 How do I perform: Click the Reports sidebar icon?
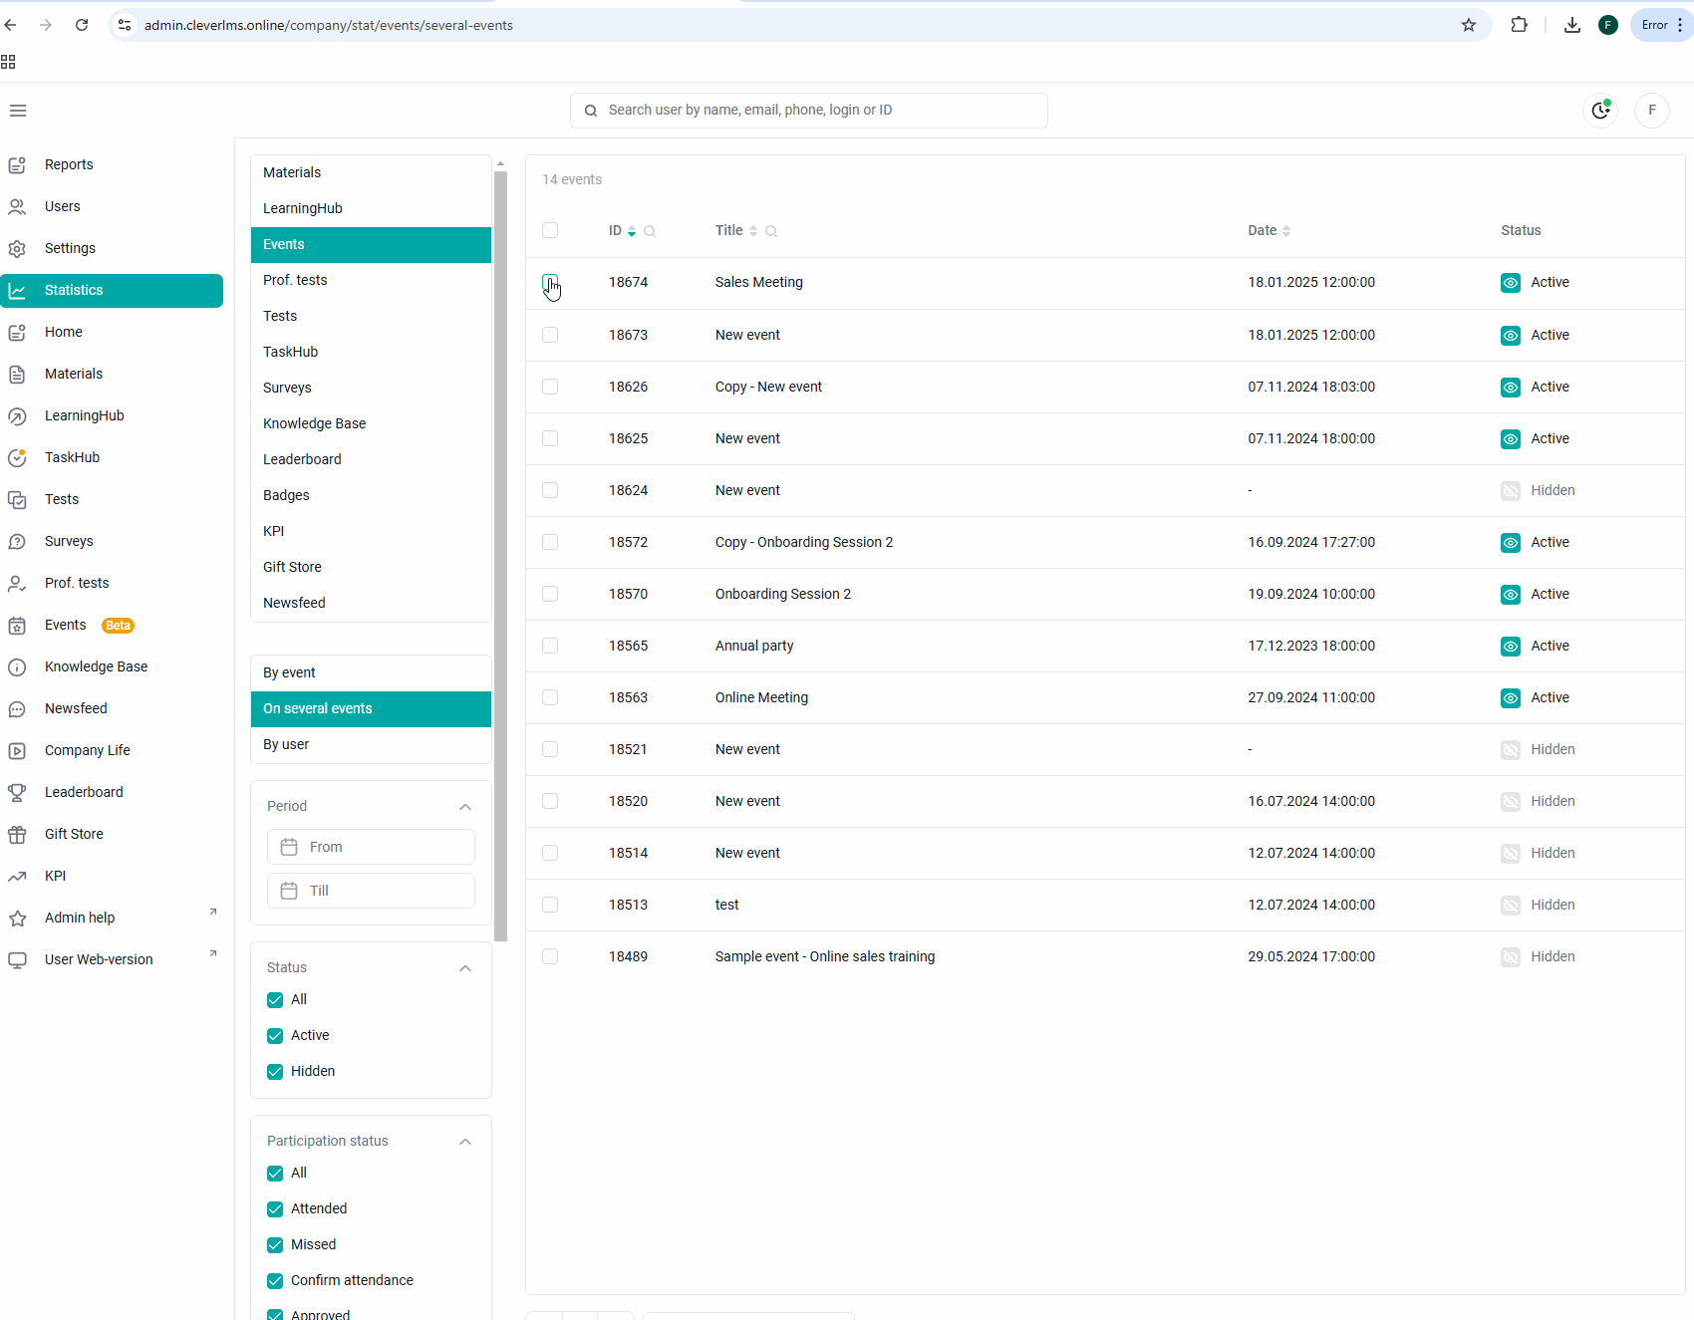point(17,165)
